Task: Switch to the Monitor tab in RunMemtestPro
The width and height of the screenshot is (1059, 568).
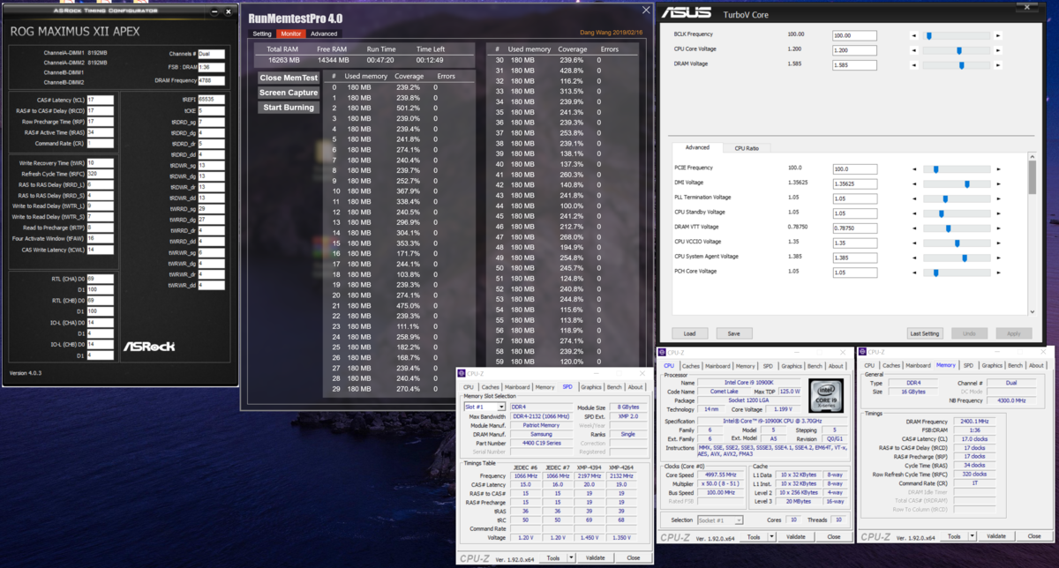Action: (291, 34)
